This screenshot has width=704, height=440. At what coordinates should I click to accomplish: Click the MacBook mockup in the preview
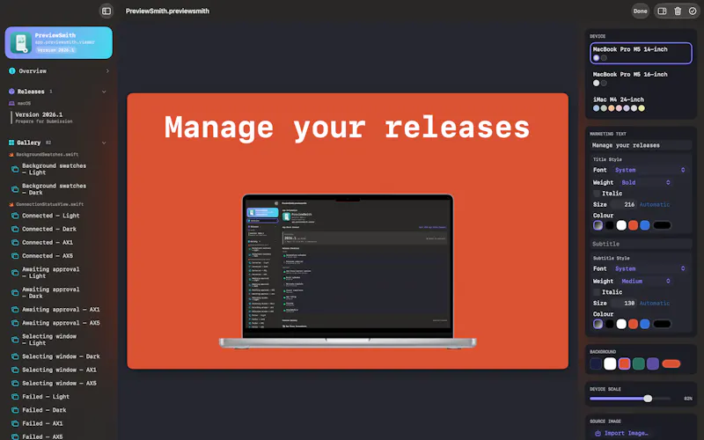(348, 271)
